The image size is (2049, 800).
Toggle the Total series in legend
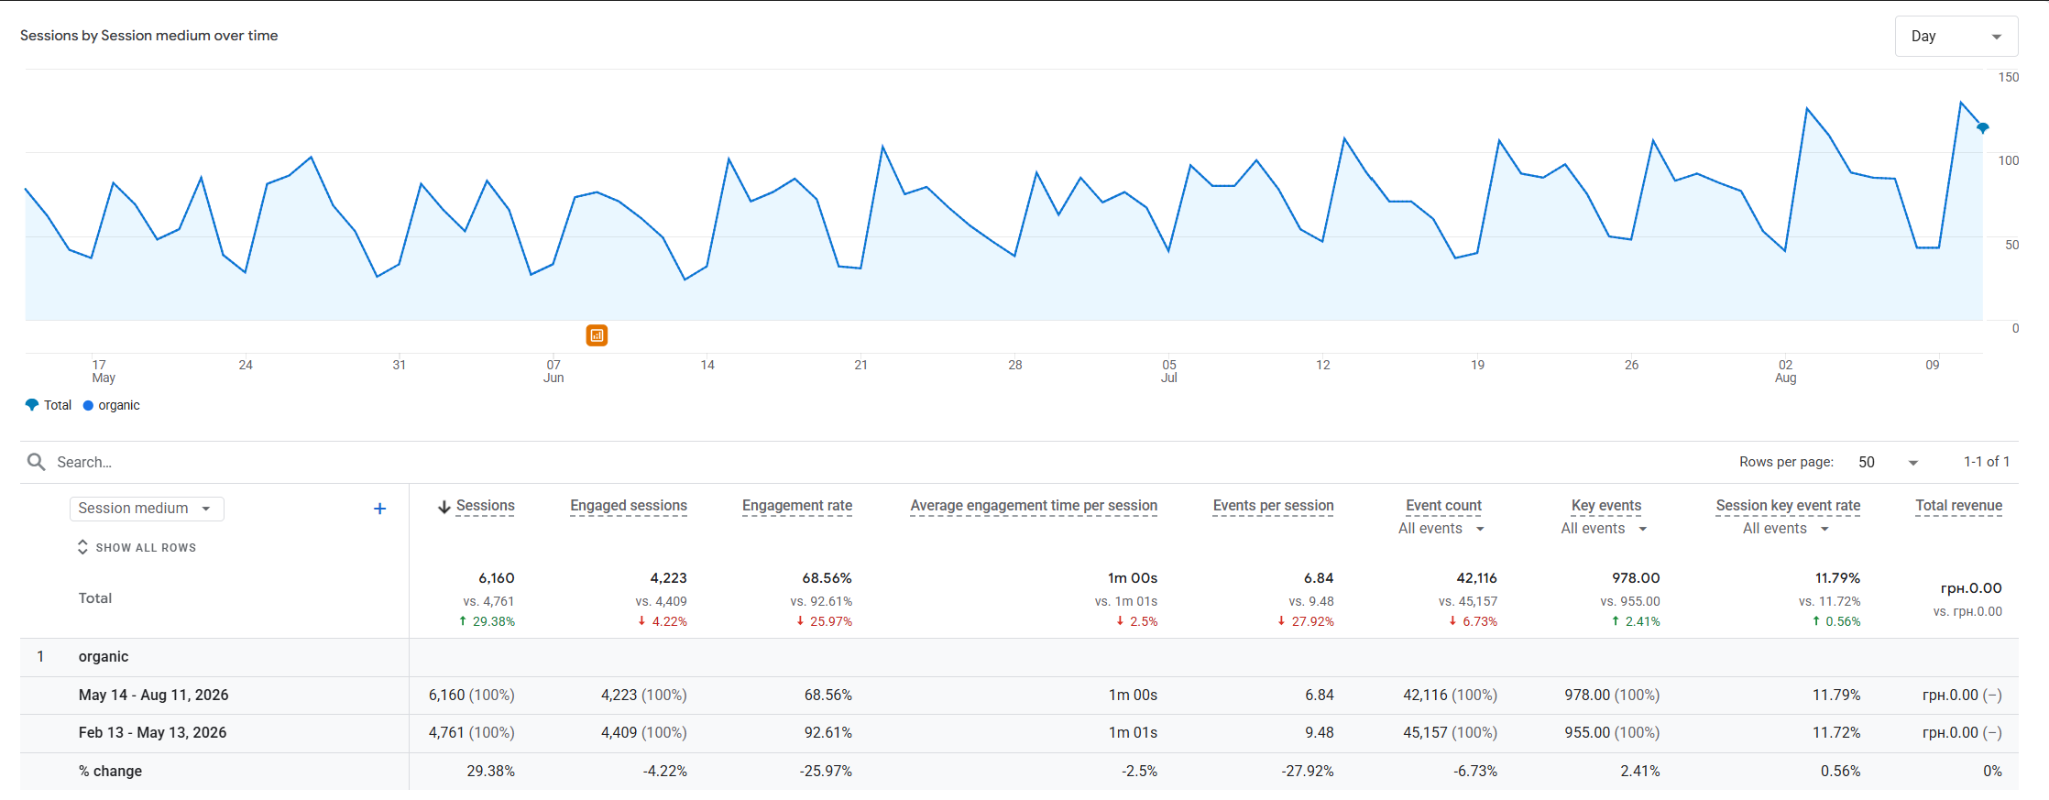(x=49, y=405)
